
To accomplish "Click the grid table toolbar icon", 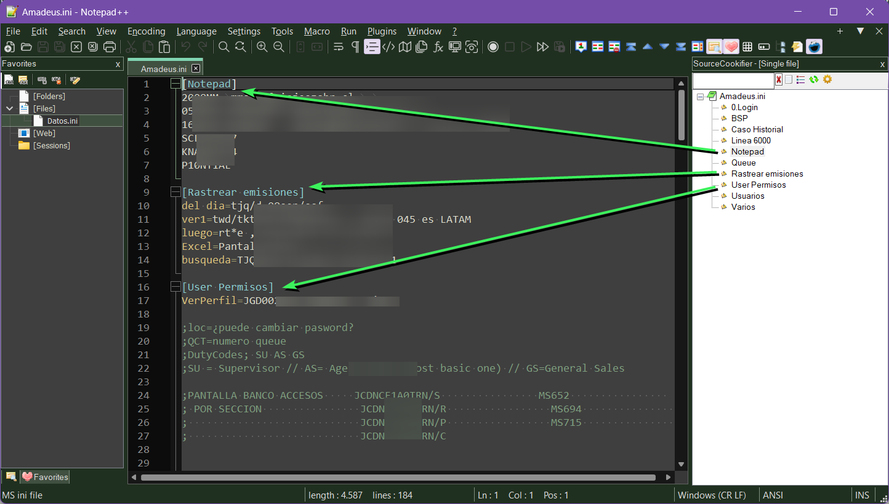I will pos(747,47).
